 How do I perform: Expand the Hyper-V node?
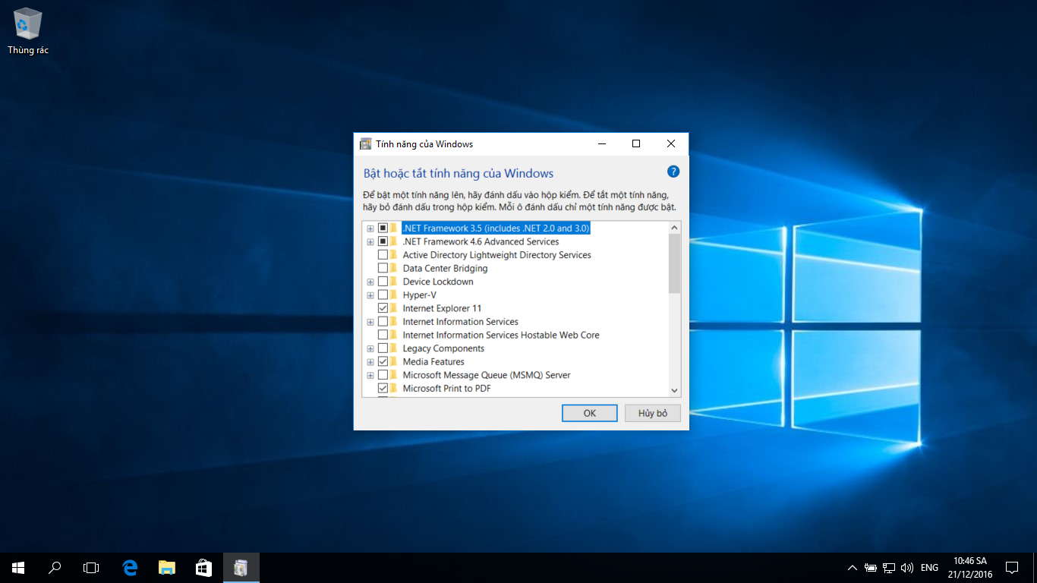(x=370, y=295)
